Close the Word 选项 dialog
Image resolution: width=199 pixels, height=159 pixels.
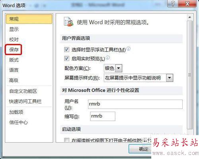click(x=187, y=3)
